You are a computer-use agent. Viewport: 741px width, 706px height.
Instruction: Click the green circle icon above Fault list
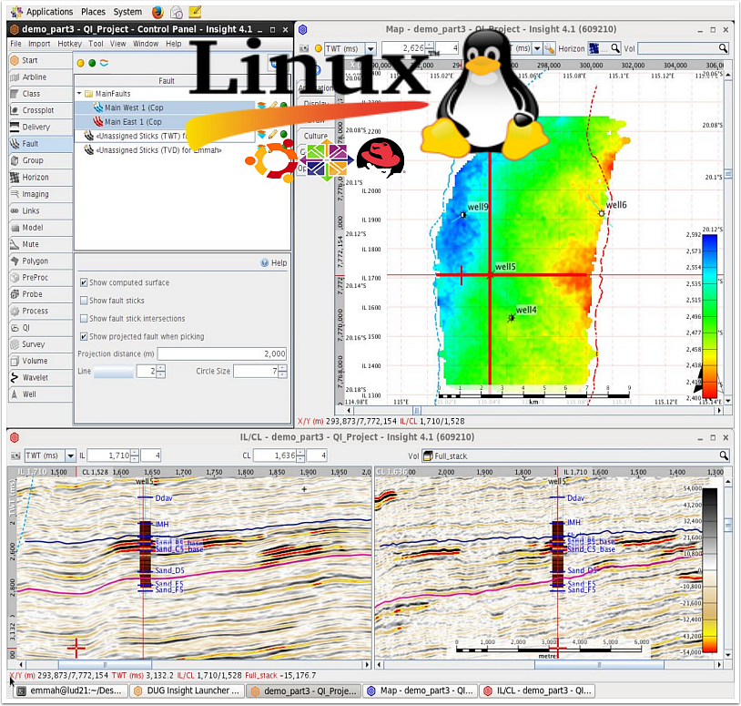tap(92, 64)
